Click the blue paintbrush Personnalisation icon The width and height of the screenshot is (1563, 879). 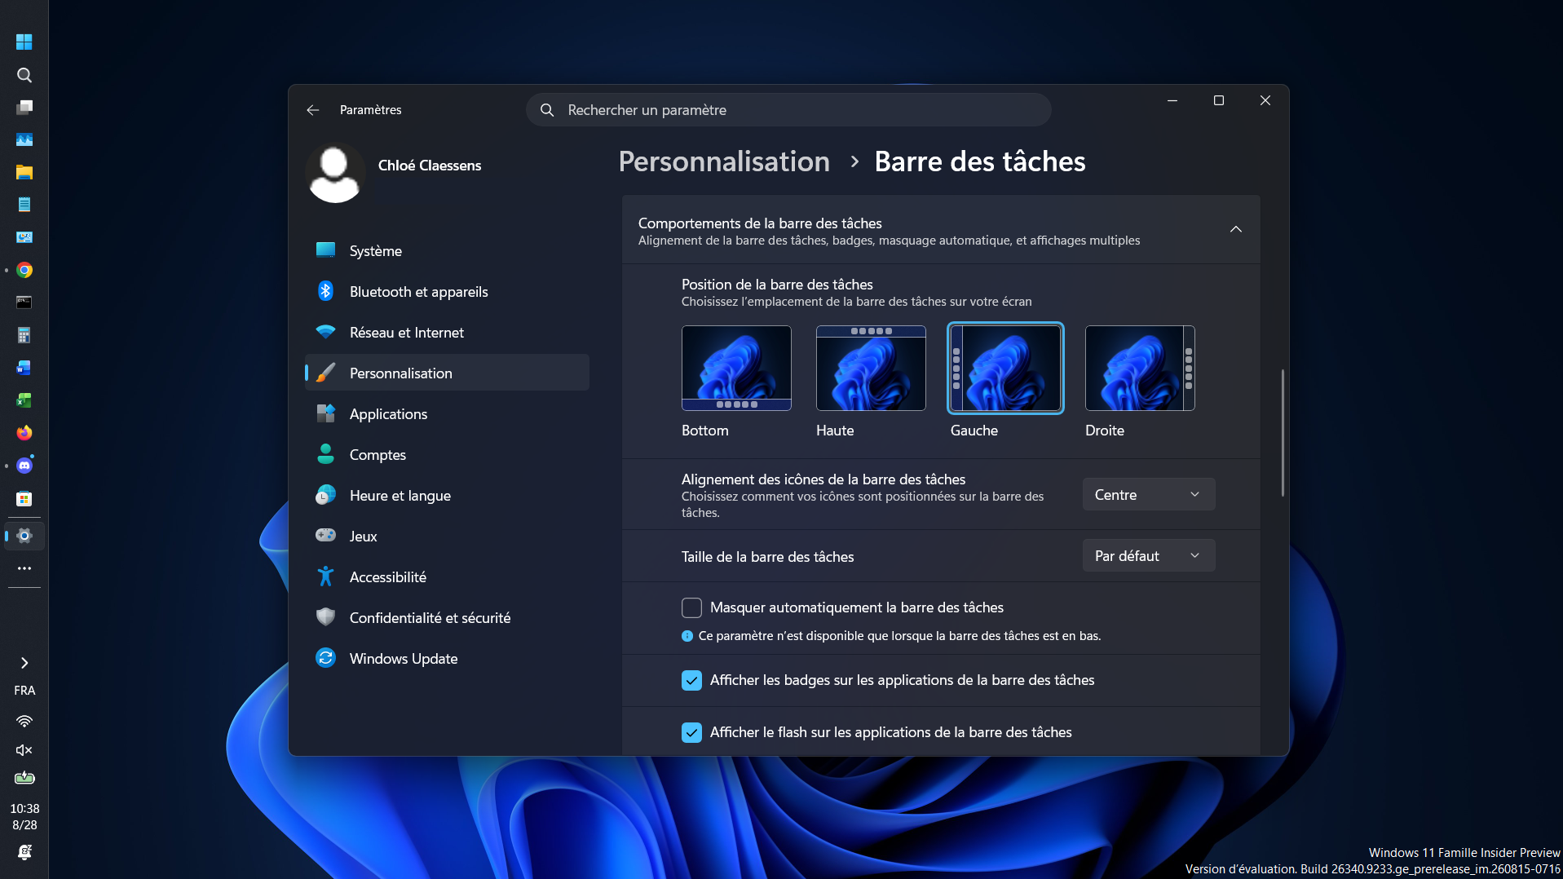tap(325, 373)
